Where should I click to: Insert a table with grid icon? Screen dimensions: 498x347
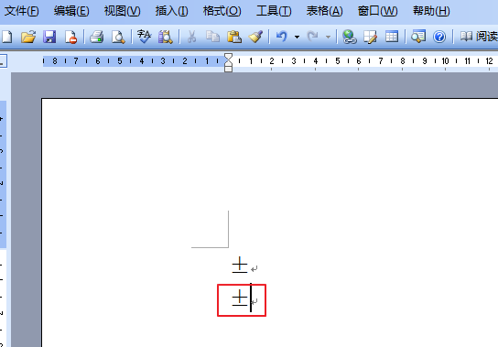392,37
